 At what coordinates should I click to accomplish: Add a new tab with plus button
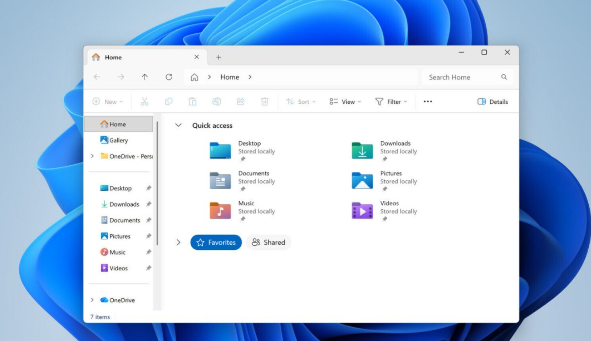coord(218,57)
